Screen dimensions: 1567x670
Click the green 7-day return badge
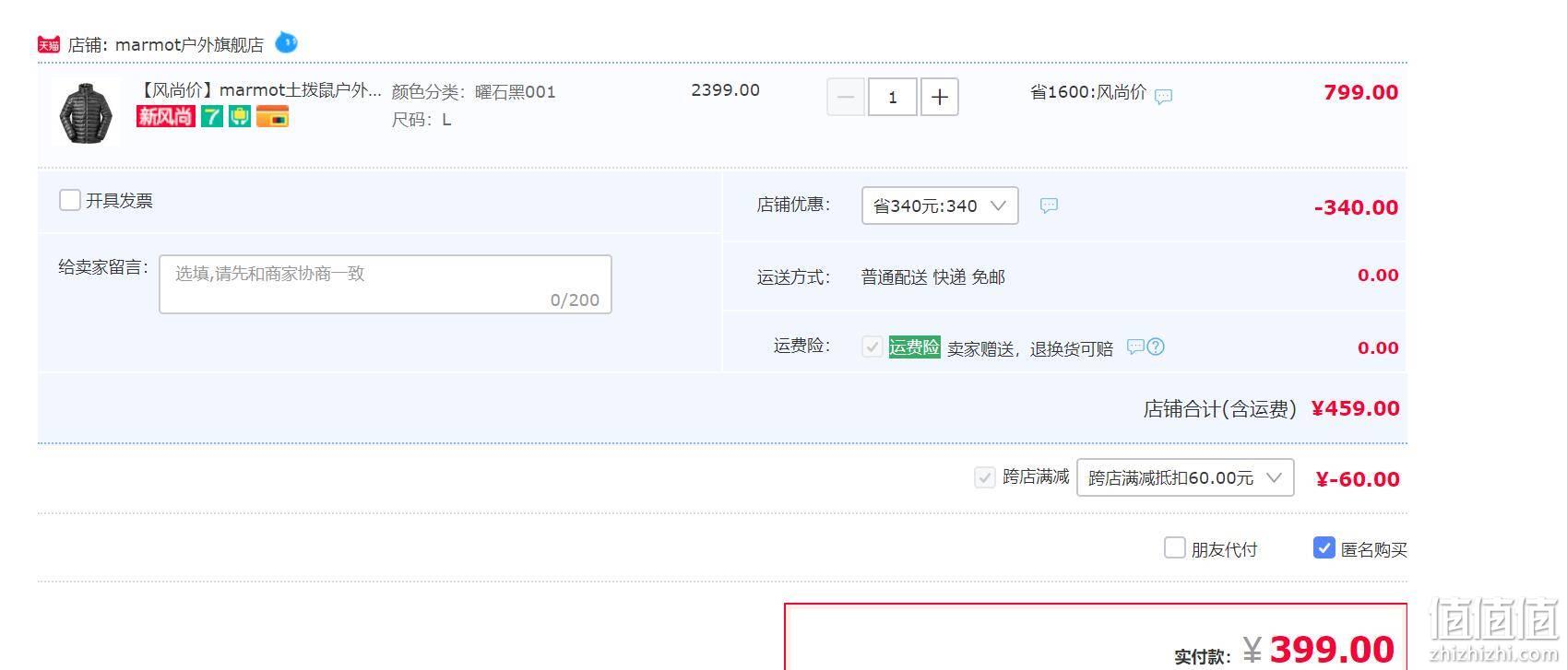[x=212, y=116]
